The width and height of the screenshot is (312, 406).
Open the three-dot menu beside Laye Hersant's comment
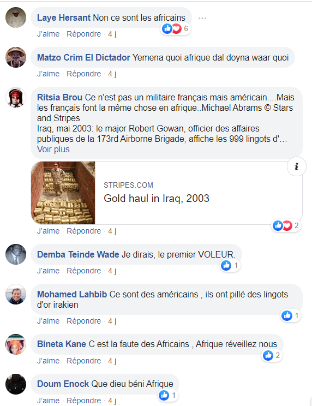202,18
